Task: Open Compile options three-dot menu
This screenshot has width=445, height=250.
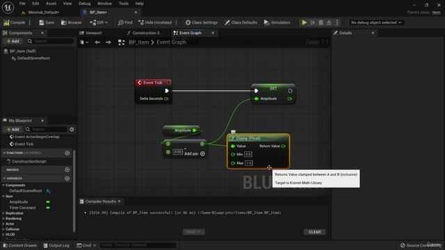Action: point(30,22)
